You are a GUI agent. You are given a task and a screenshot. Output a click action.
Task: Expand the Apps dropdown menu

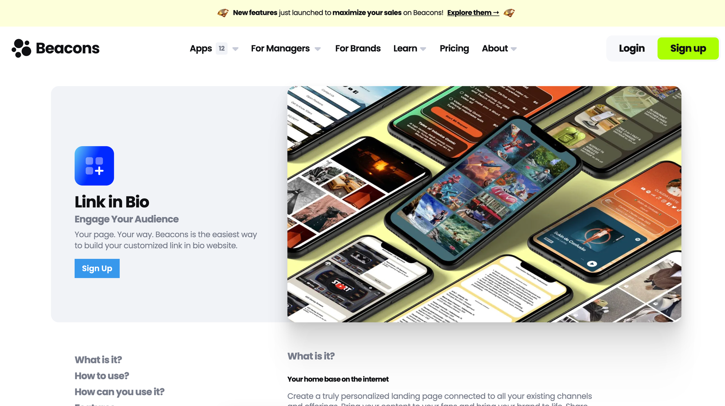coord(235,48)
